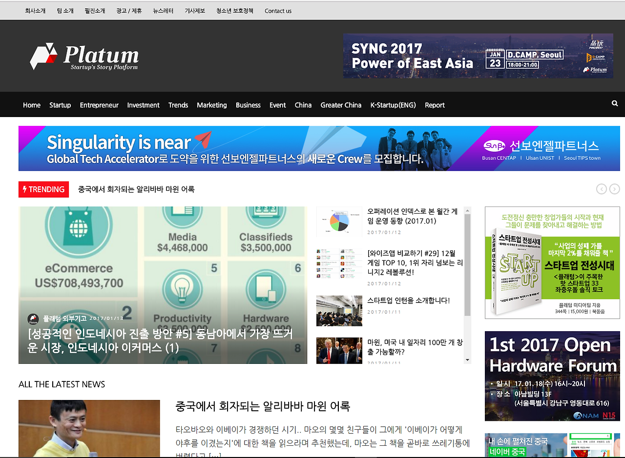Select Greater China category
625x458 pixels.
341,105
